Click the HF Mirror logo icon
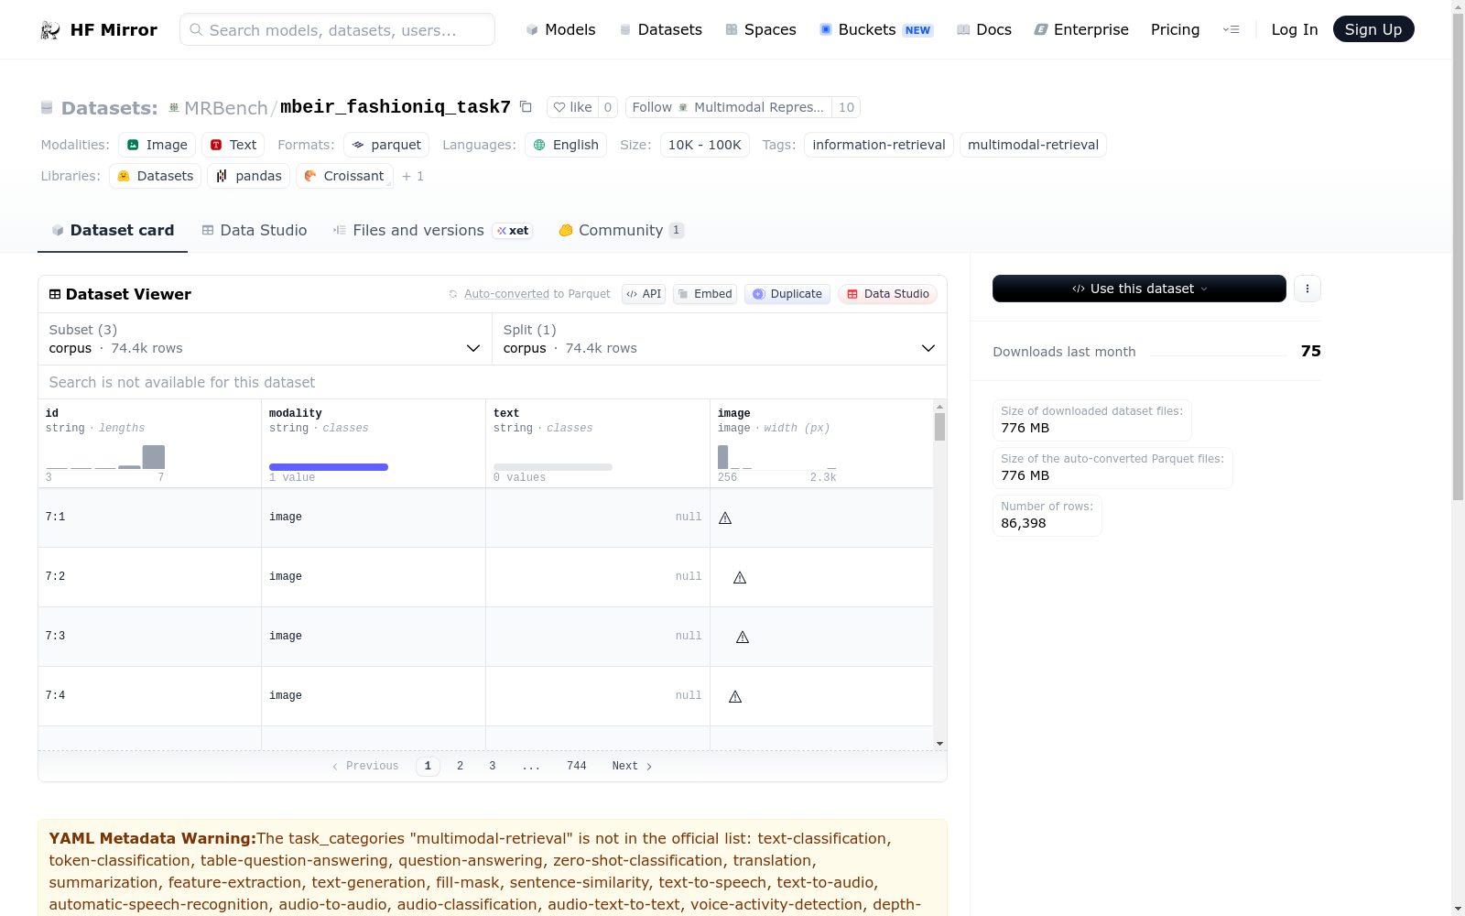Viewport: 1465px width, 916px height. 50,30
